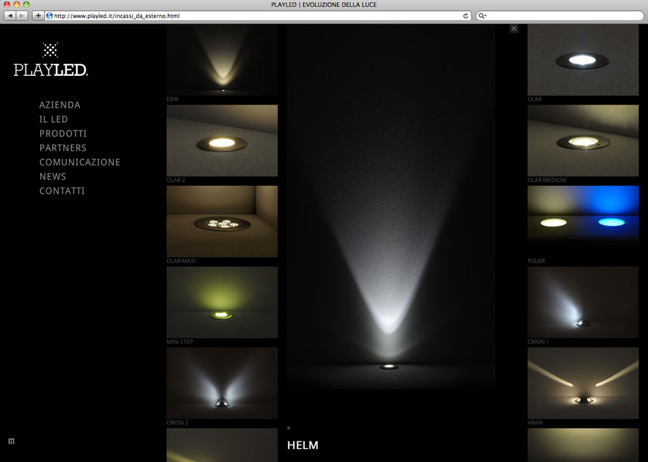Click the EBIR caption label

click(x=172, y=99)
